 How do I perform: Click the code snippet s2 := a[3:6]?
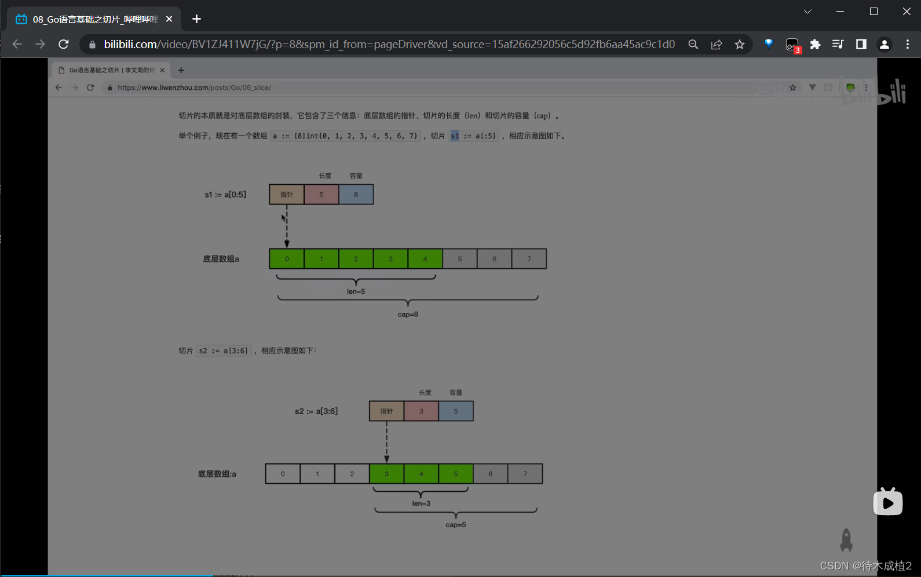224,350
